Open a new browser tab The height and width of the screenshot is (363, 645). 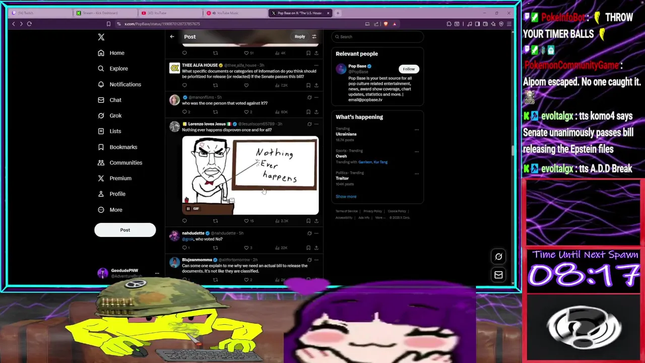pyautogui.click(x=338, y=13)
